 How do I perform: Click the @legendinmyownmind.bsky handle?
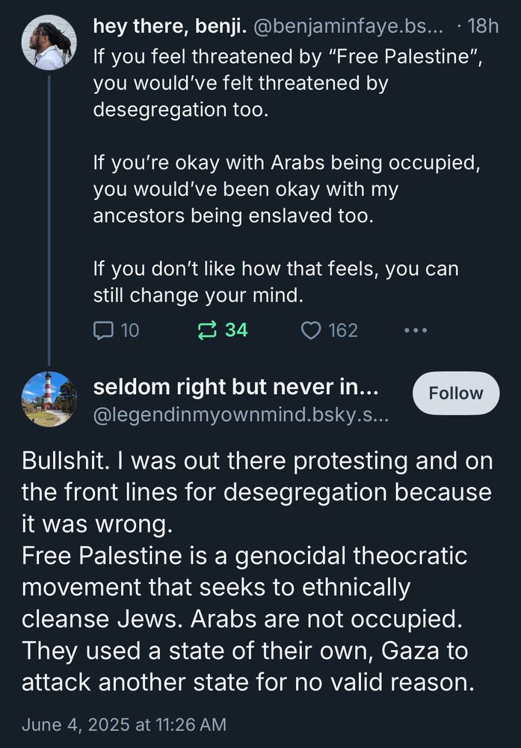point(240,413)
